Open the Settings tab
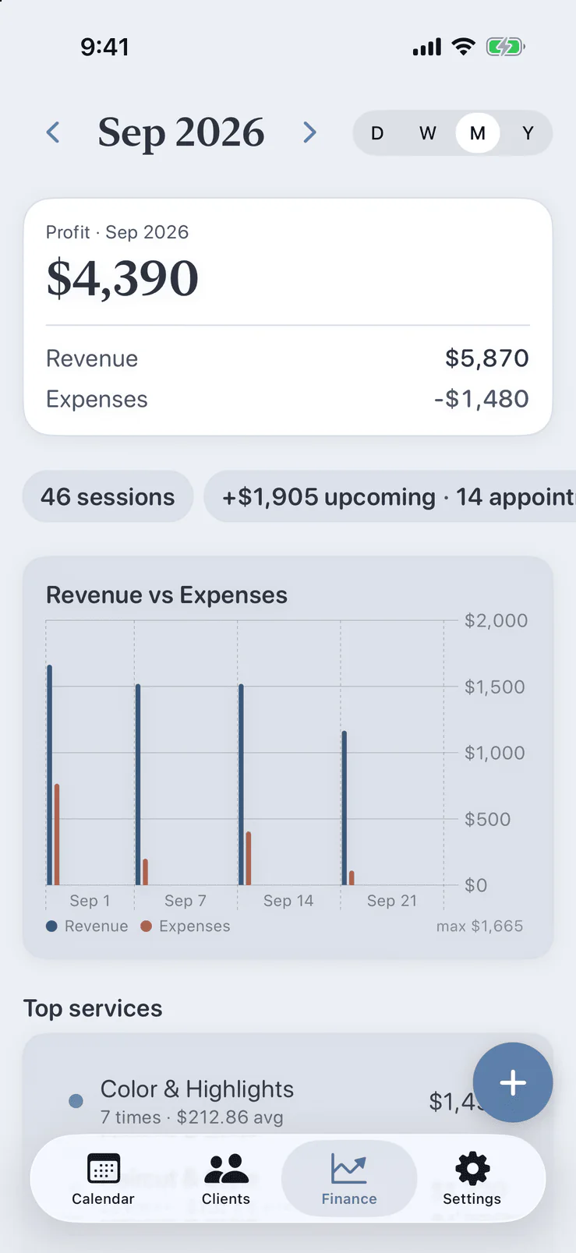Viewport: 576px width, 1253px height. click(x=472, y=1179)
